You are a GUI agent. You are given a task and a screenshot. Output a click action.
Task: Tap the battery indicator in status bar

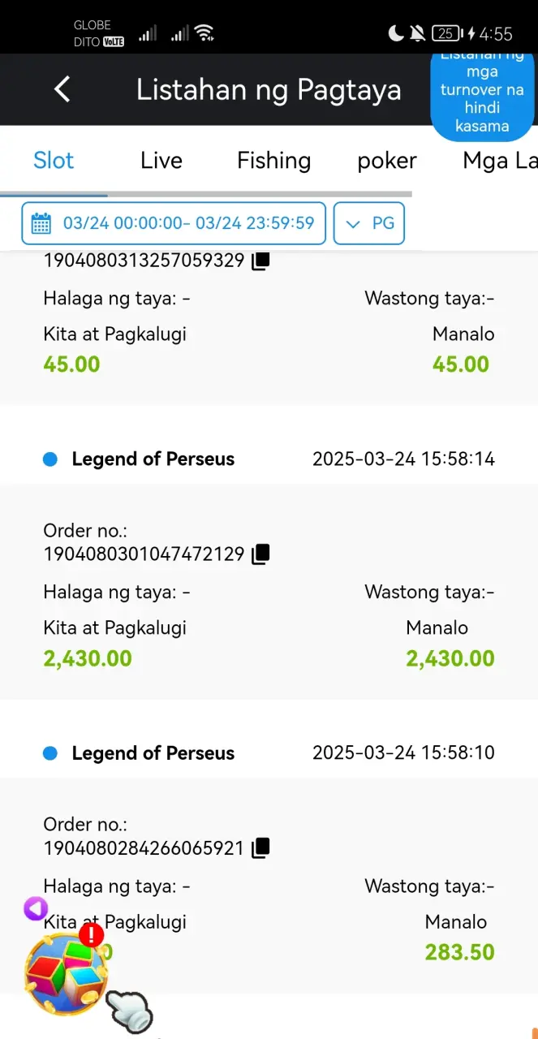tap(446, 33)
